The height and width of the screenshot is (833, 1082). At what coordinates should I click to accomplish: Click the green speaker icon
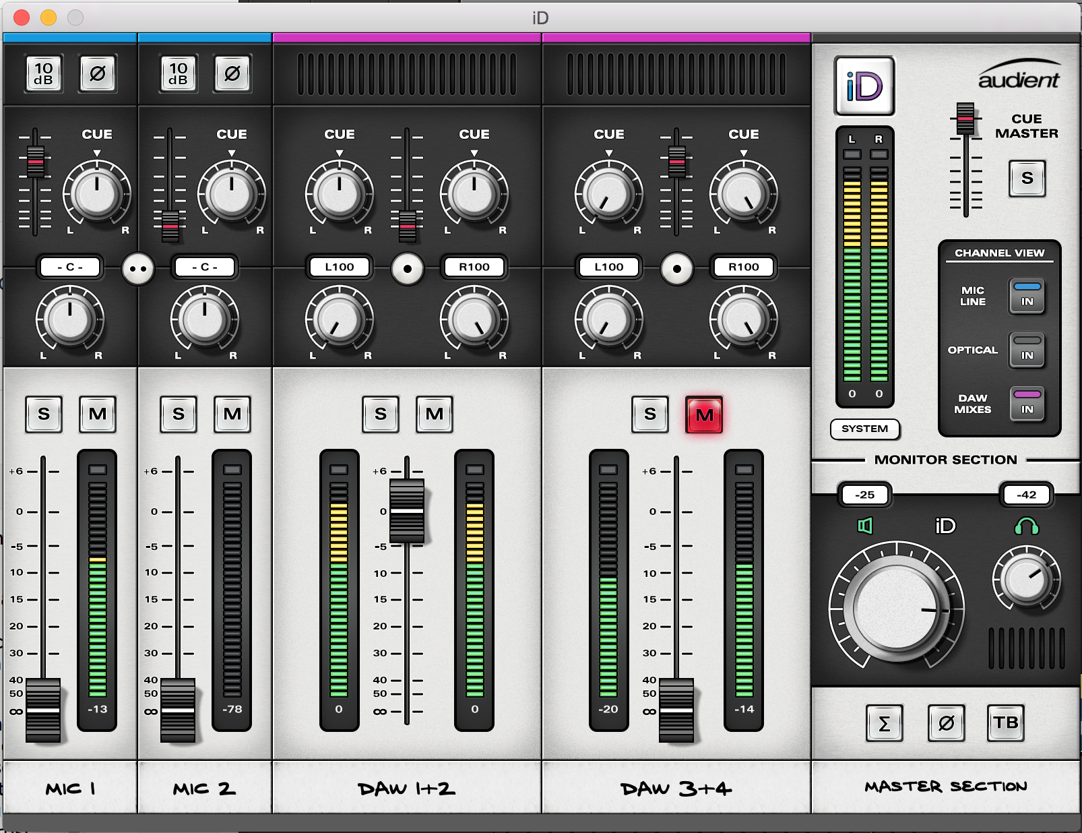point(865,526)
